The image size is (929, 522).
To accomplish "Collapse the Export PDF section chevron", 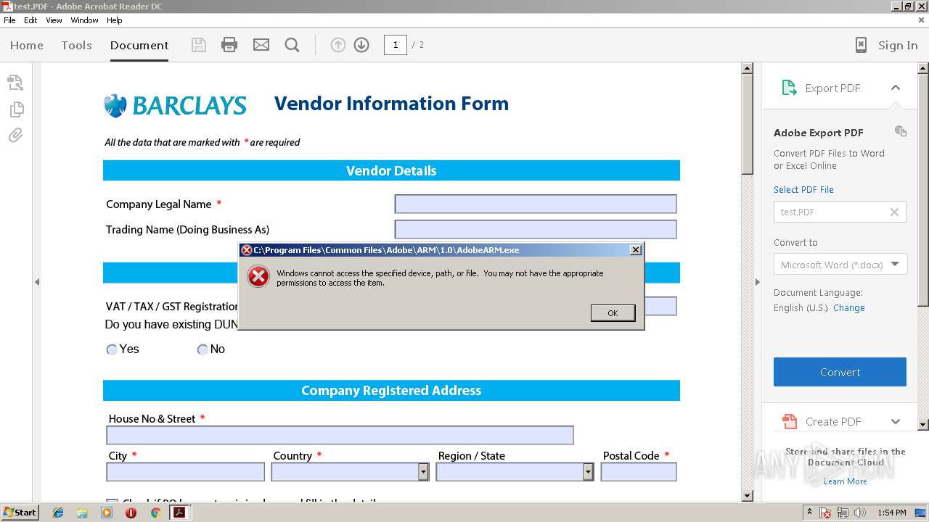I will click(896, 88).
